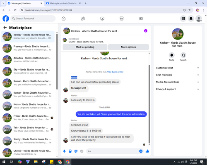Bookmark this page star icon
This screenshot has width=207, height=165.
[190, 10]
